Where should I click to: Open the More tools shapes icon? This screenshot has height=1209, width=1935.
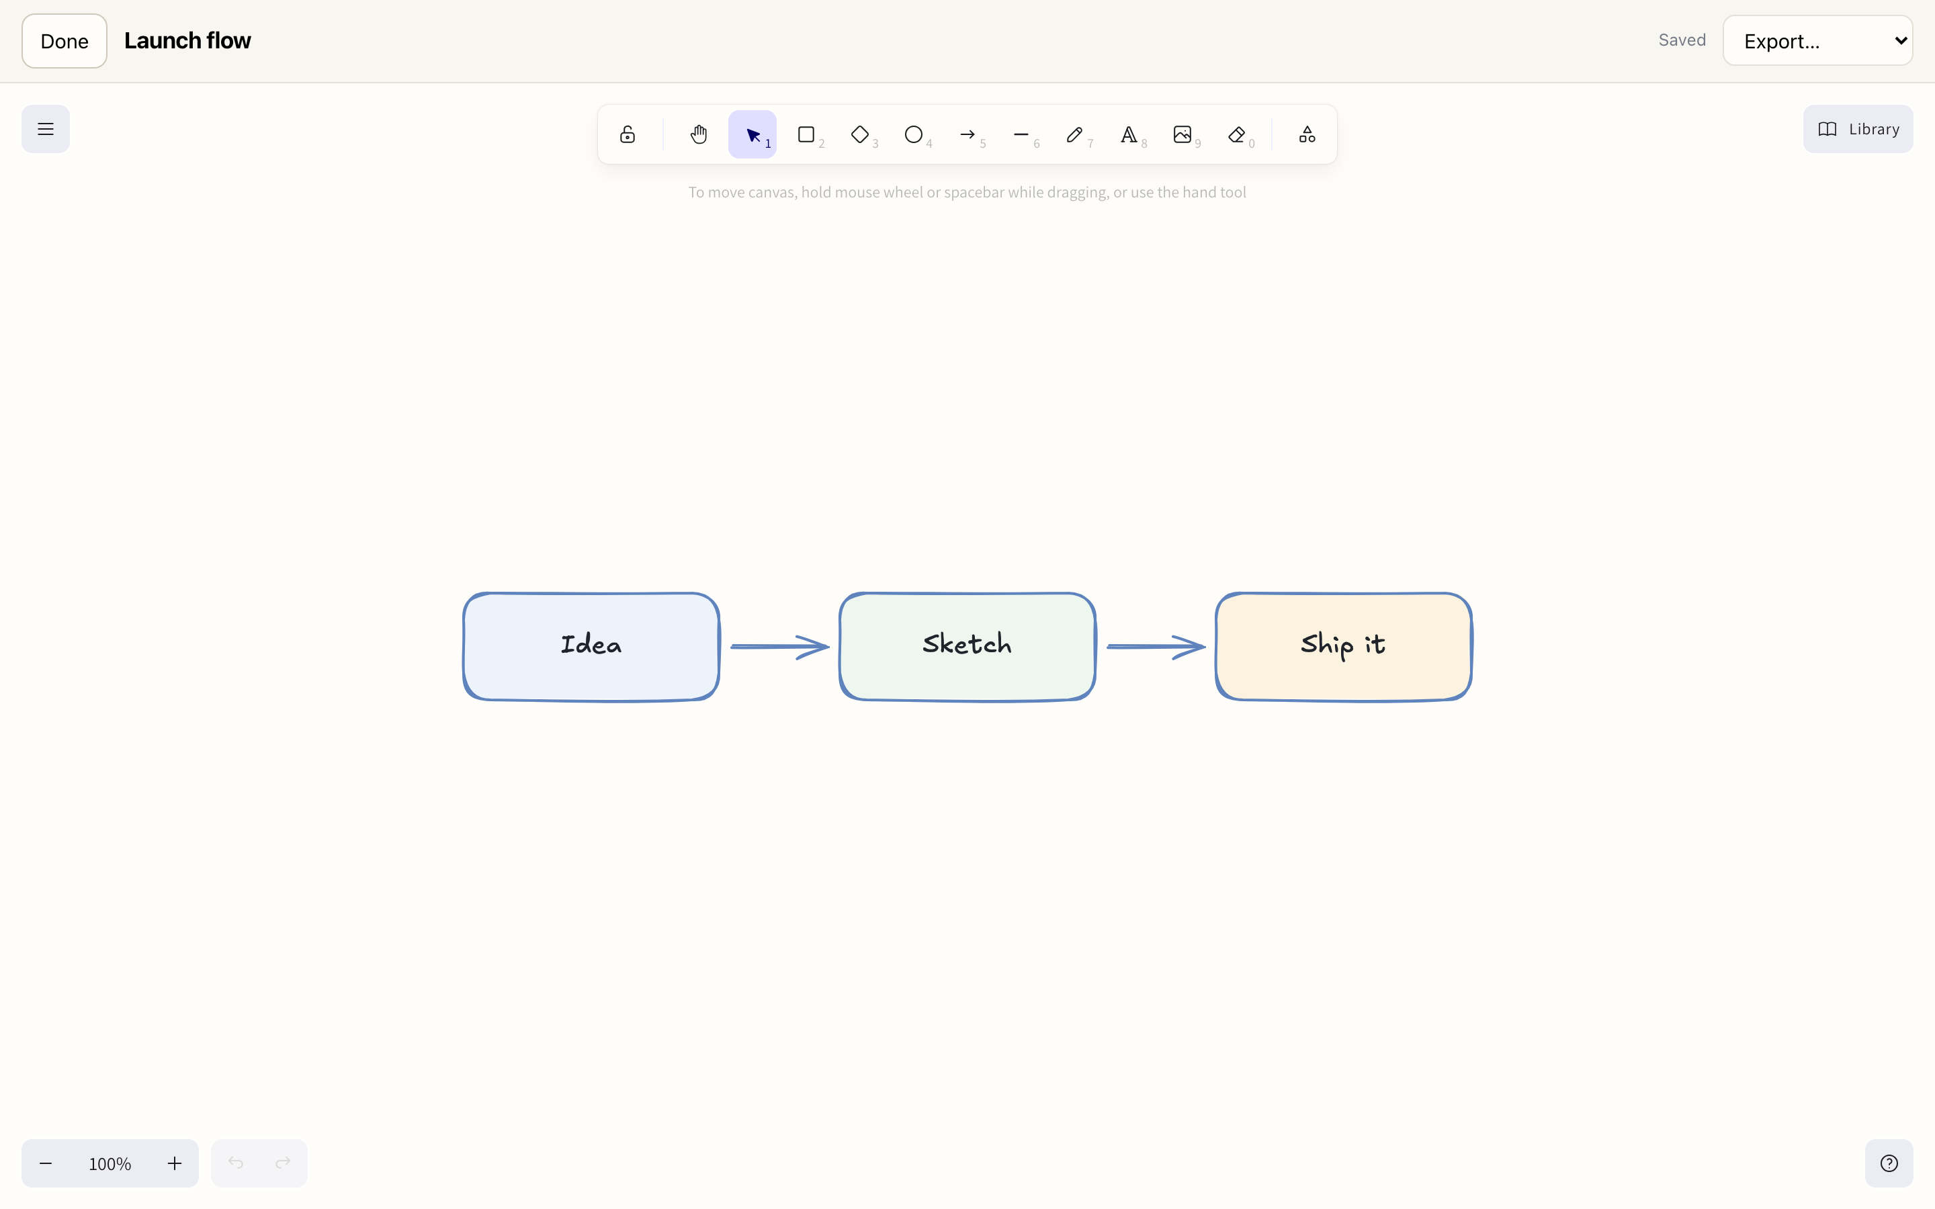pos(1307,134)
